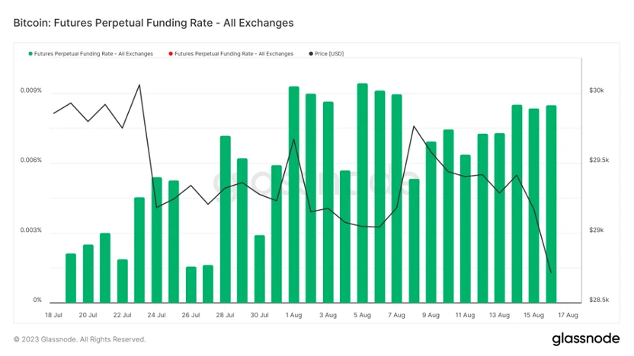Click the black Price [USD] legend dot
This screenshot has width=634, height=356.
(x=312, y=54)
